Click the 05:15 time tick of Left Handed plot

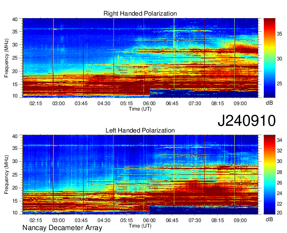127,220
